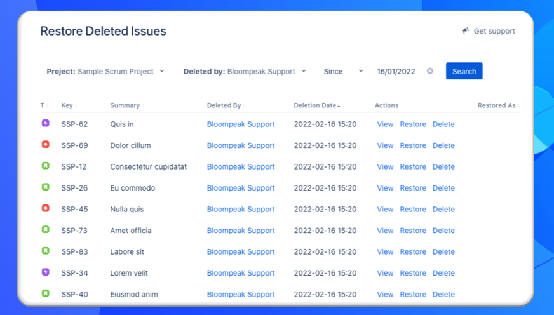554x315 pixels.
Task: Click the date field showing 16/01/2022
Action: pos(396,72)
